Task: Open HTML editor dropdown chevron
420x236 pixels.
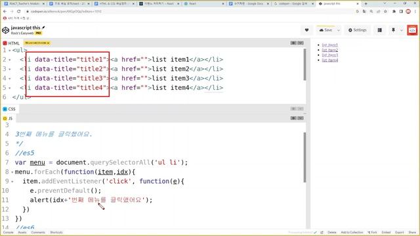Action: tap(301, 43)
